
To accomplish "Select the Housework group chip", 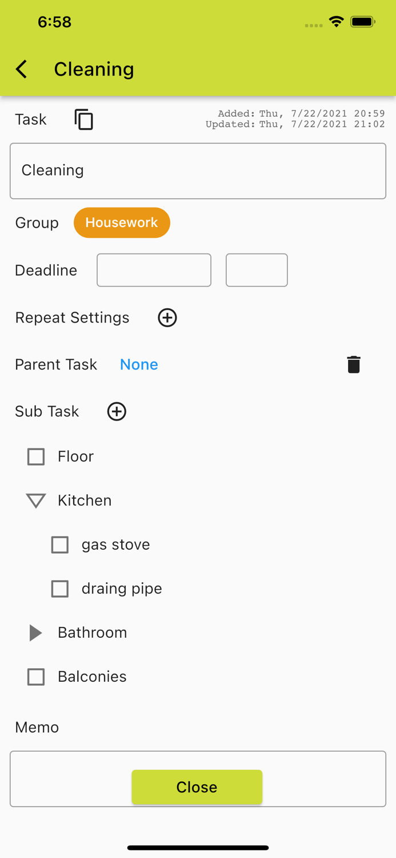I will [122, 223].
